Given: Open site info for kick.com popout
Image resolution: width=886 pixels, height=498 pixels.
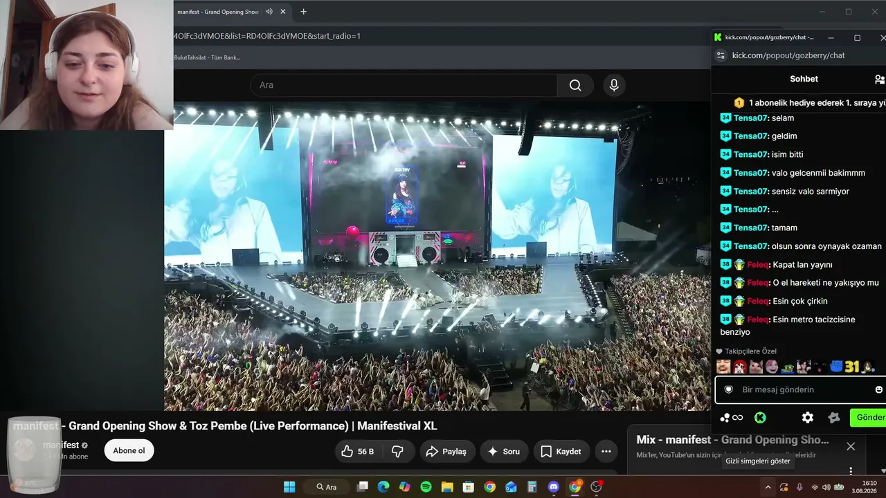Looking at the screenshot, I should tap(721, 55).
